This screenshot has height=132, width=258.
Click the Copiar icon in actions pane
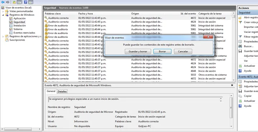click(240, 96)
